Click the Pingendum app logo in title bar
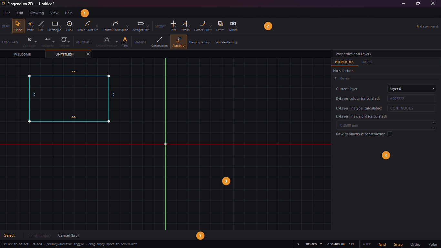Viewport: 441px width, 248px height. point(3,4)
